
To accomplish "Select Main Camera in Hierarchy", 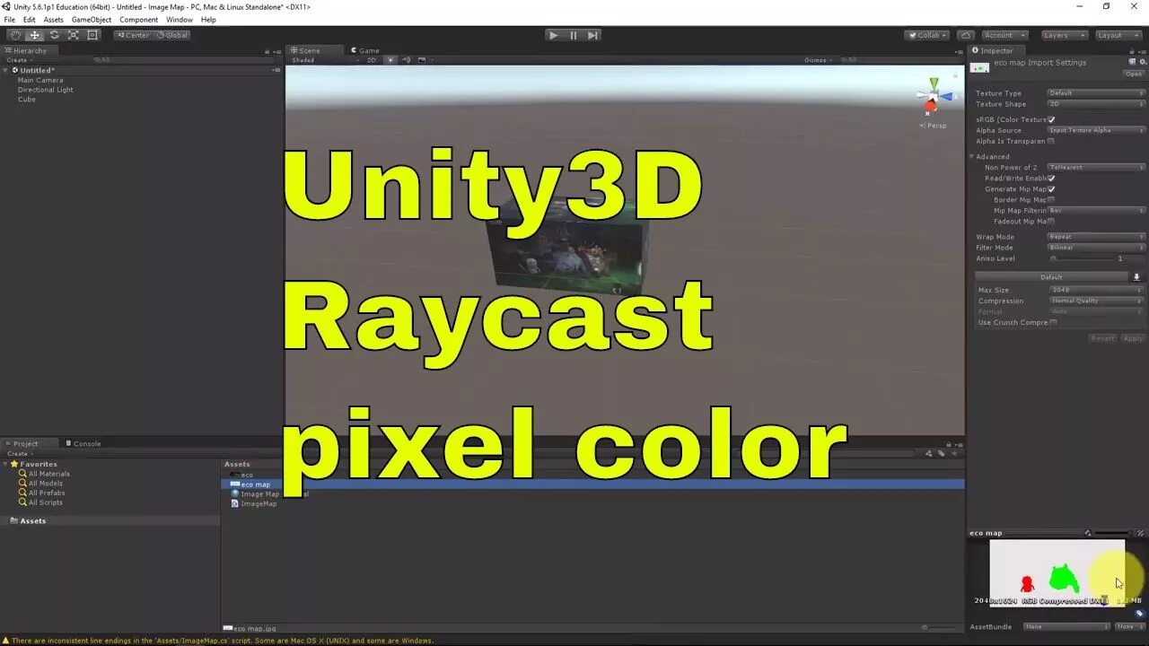I will click(40, 80).
